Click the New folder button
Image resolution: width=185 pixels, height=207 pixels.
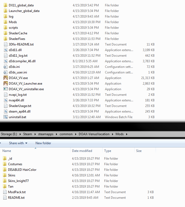pos(43,143)
